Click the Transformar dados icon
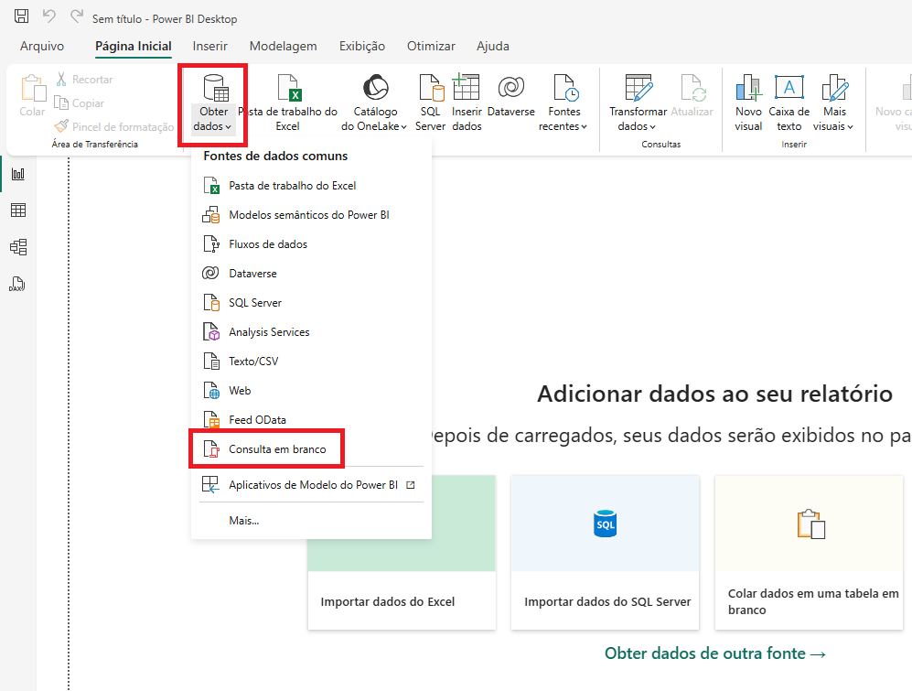 (638, 88)
